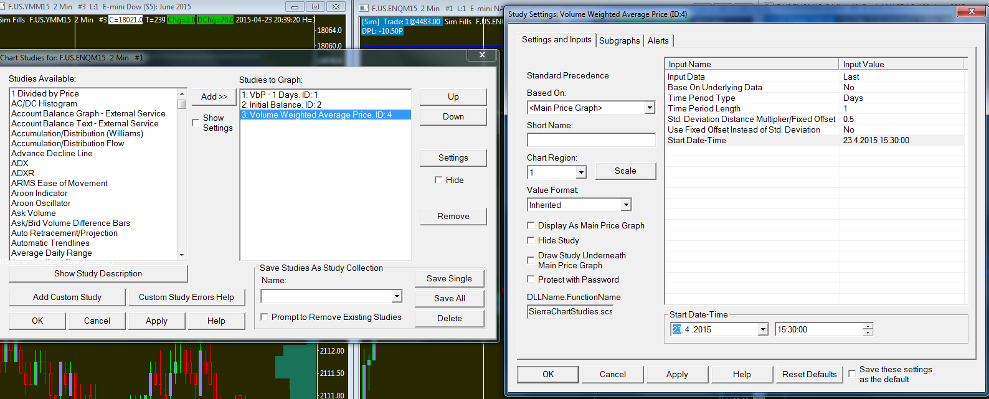Click Help in Chart Studies dialog
This screenshot has height=399, width=989.
pos(216,321)
